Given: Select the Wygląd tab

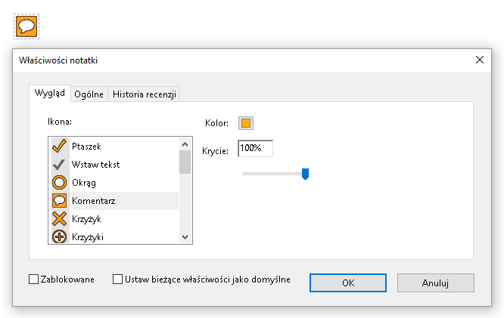Looking at the screenshot, I should [x=49, y=94].
